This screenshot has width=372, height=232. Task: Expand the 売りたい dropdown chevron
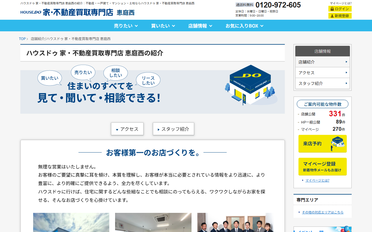(x=136, y=26)
